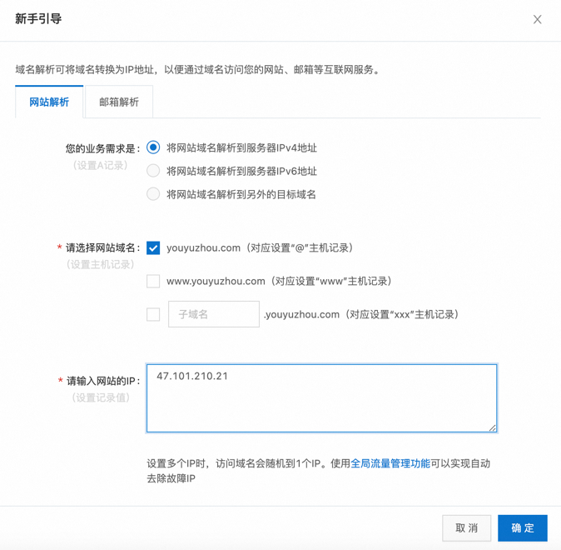The width and height of the screenshot is (561, 550).
Task: Open the 全局流量管理功能 link
Action: coord(390,463)
